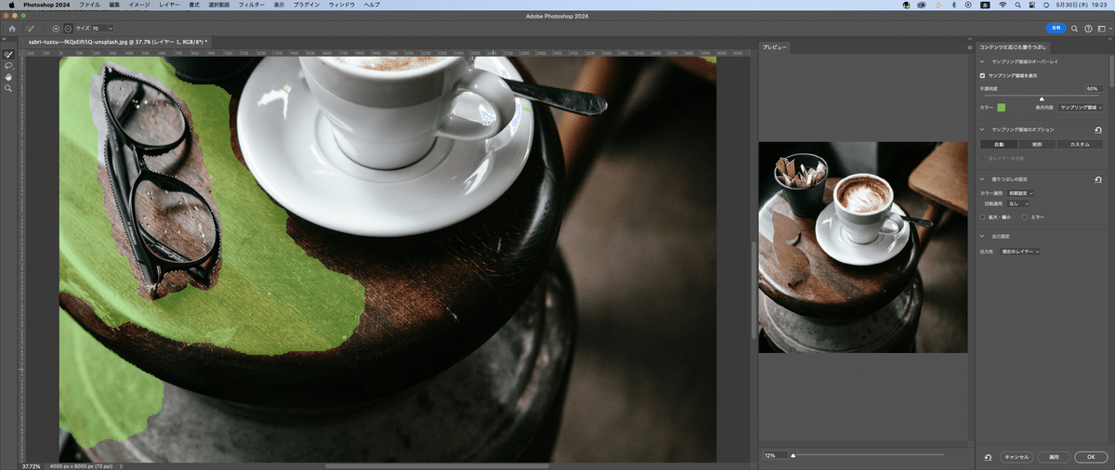Click the キャンセル button
The width and height of the screenshot is (1115, 470).
pyautogui.click(x=1015, y=457)
